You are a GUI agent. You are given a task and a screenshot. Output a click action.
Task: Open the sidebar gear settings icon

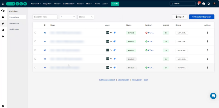coord(3,36)
